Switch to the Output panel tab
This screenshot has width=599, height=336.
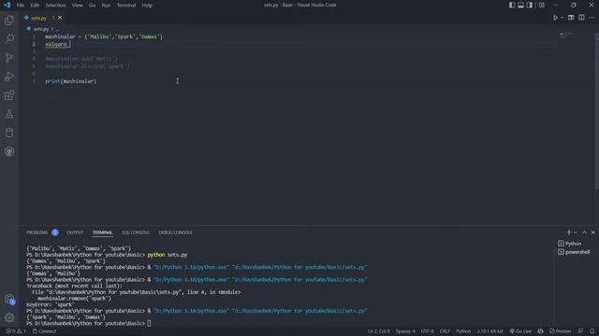point(75,232)
